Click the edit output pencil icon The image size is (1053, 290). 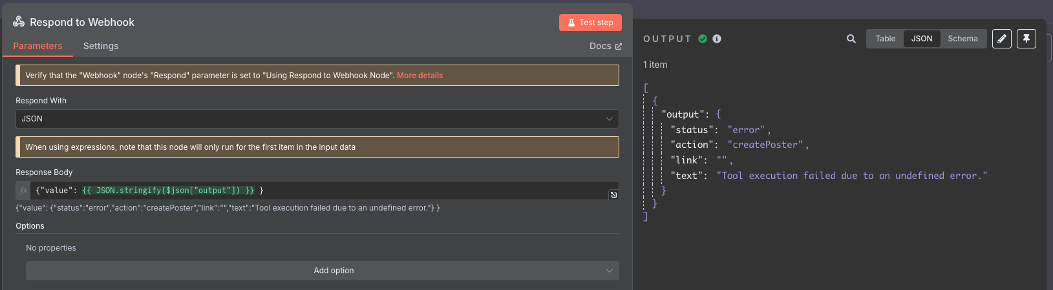(x=1001, y=39)
